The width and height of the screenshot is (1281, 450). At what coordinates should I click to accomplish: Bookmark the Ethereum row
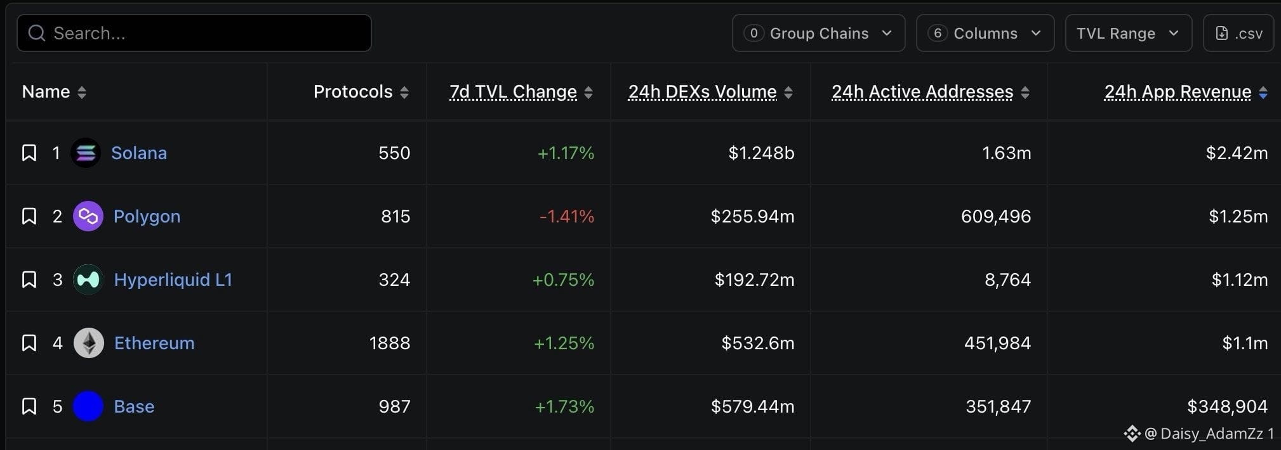click(x=29, y=343)
